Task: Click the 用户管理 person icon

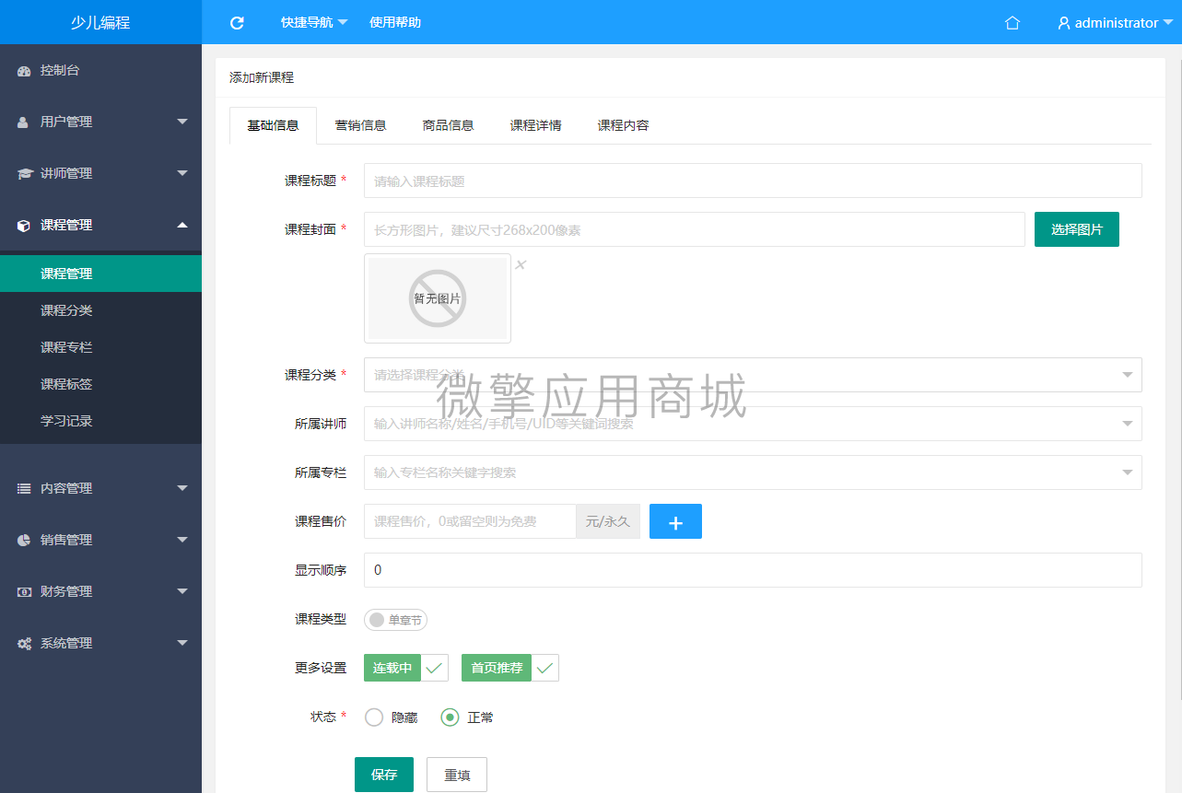Action: (x=24, y=122)
